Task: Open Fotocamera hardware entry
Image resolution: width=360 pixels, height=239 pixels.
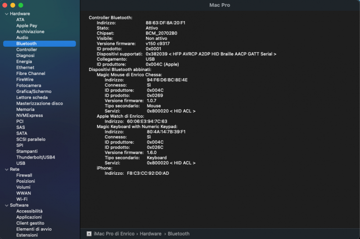Action: [29, 85]
